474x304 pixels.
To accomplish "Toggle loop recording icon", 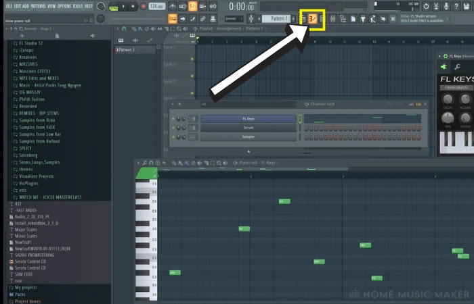I will click(x=213, y=6).
